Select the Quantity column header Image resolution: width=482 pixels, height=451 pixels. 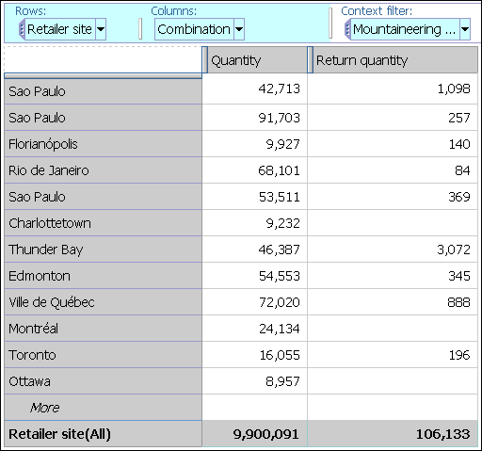pos(257,60)
